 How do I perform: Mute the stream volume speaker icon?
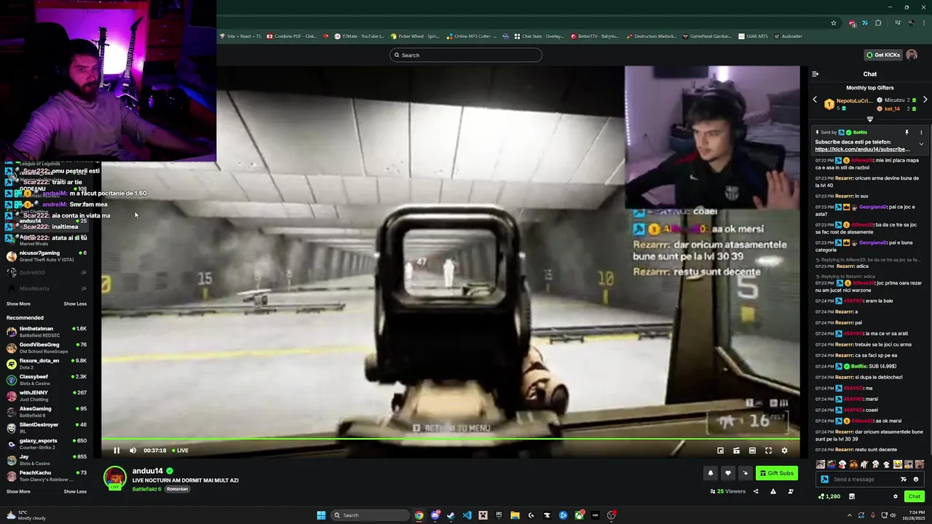(x=133, y=450)
